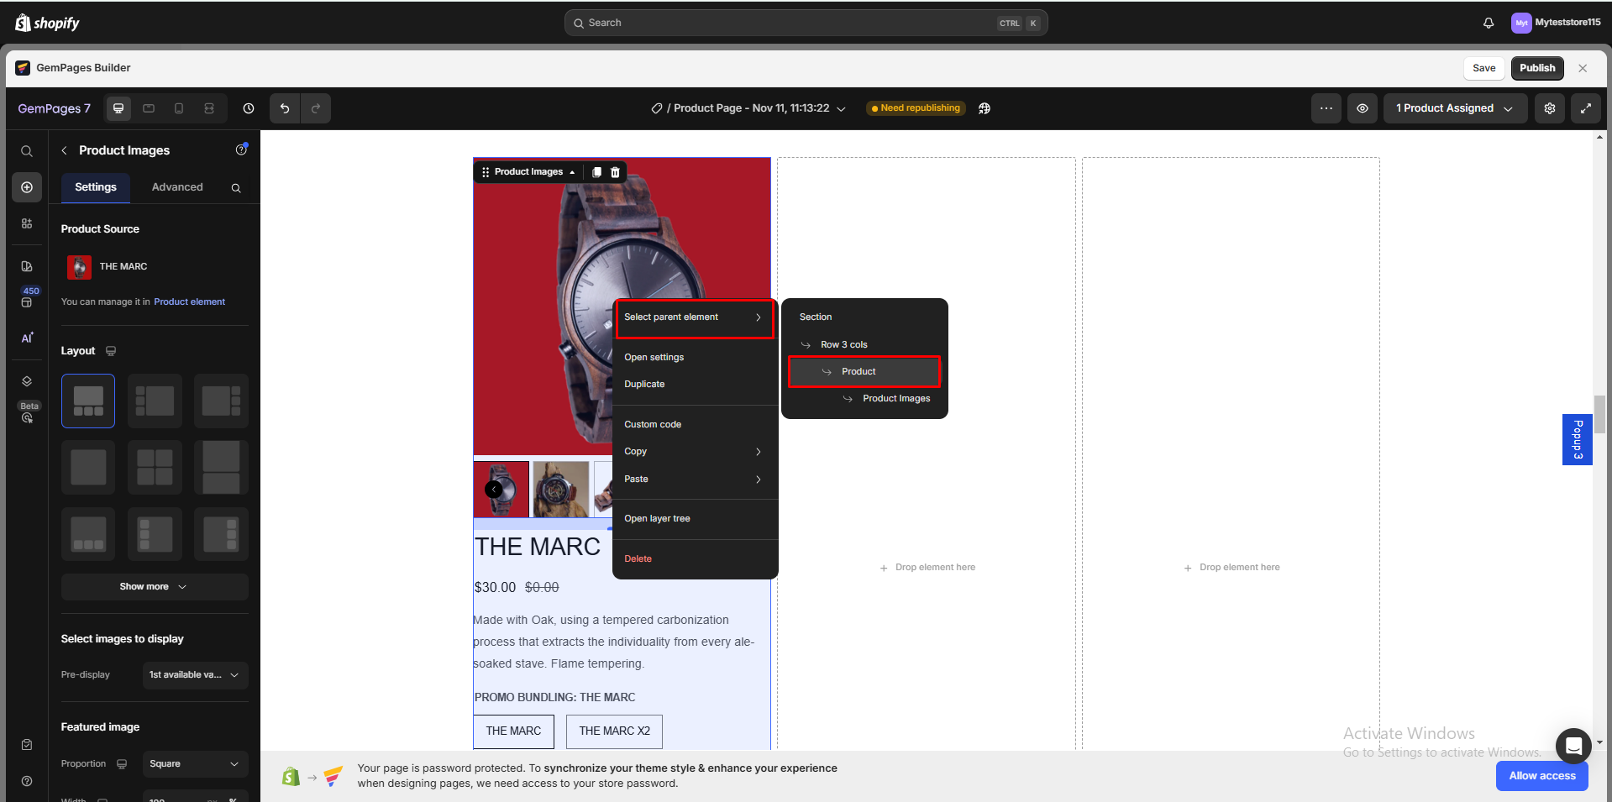Select second watch thumbnail image
The height and width of the screenshot is (802, 1612).
(560, 489)
